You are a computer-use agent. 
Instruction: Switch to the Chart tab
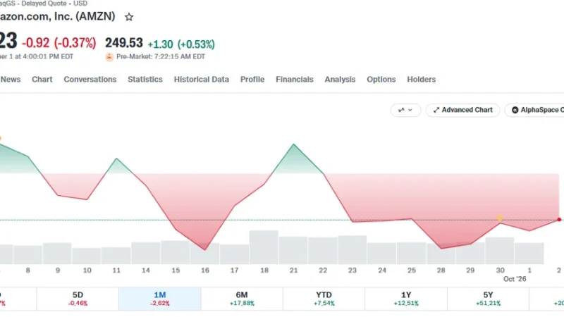[x=42, y=80]
